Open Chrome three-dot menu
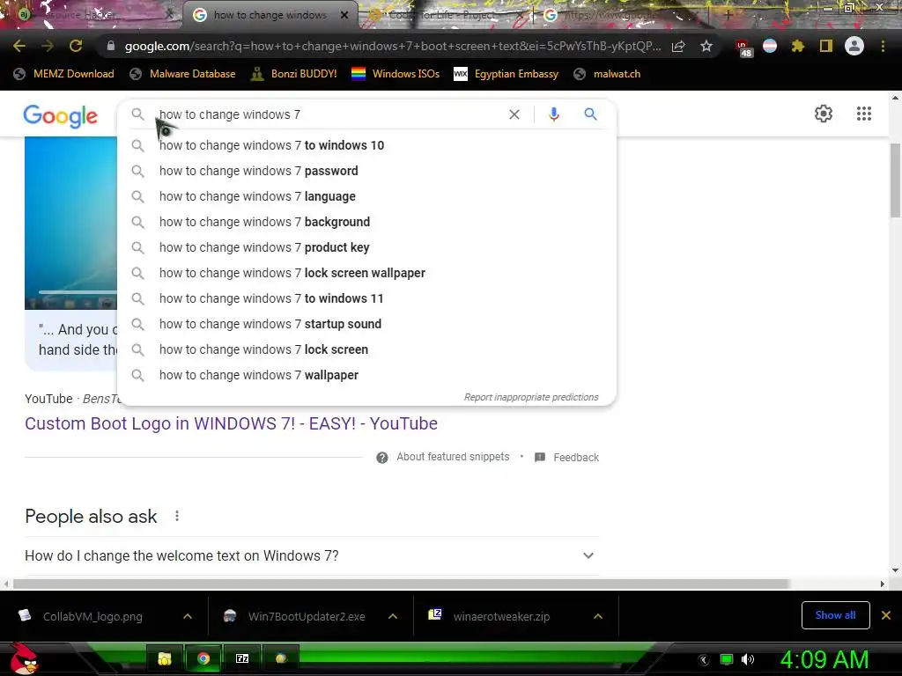This screenshot has width=902, height=676. pos(883,46)
